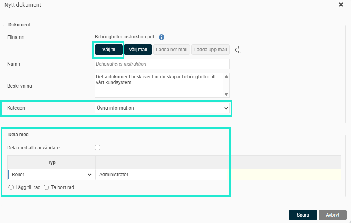This screenshot has height=223, width=351.
Task: Save the document with Spara
Action: pos(303,215)
